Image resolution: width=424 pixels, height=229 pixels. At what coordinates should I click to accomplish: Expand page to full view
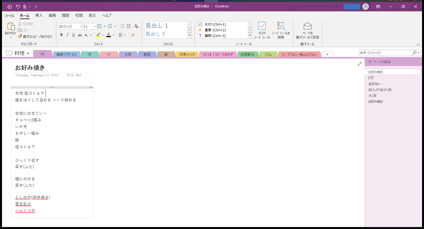pyautogui.click(x=359, y=64)
